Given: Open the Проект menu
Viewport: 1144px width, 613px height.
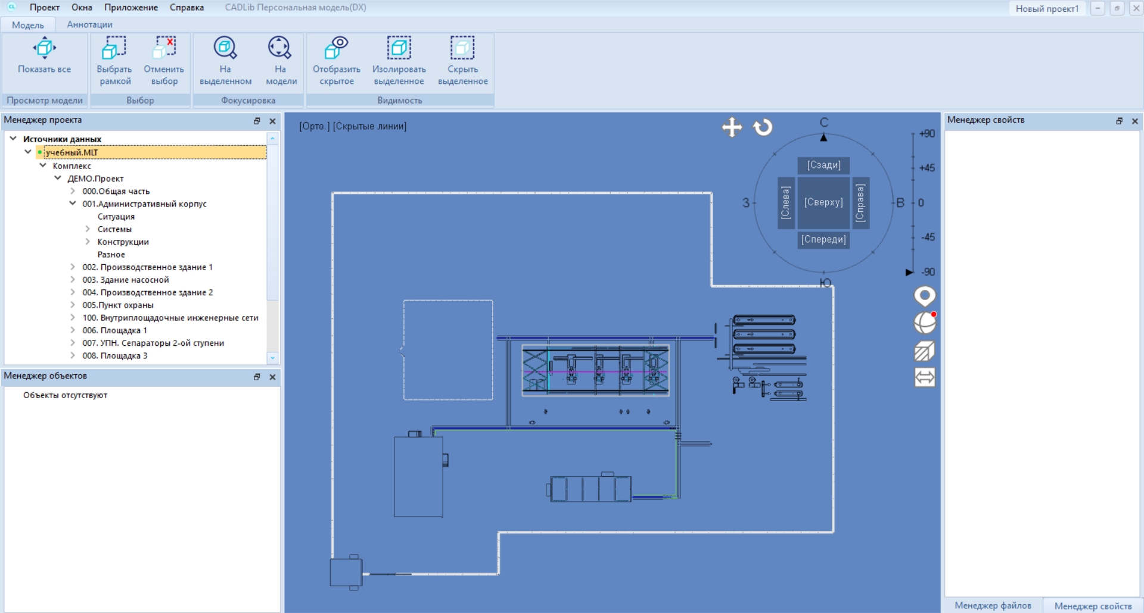Looking at the screenshot, I should [x=45, y=8].
